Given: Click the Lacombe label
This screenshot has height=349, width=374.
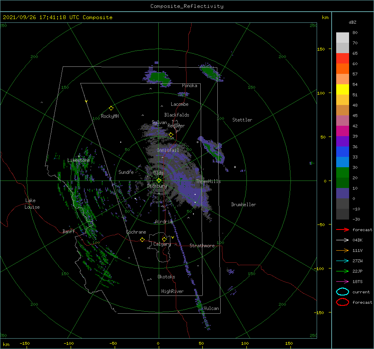Looking at the screenshot, I should click(180, 104).
